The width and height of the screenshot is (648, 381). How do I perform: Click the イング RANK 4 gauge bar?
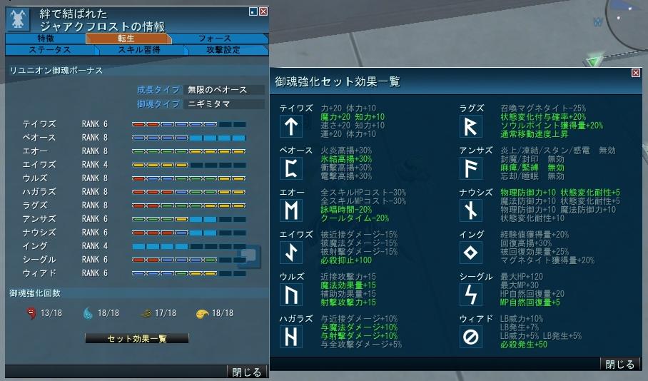(x=189, y=246)
